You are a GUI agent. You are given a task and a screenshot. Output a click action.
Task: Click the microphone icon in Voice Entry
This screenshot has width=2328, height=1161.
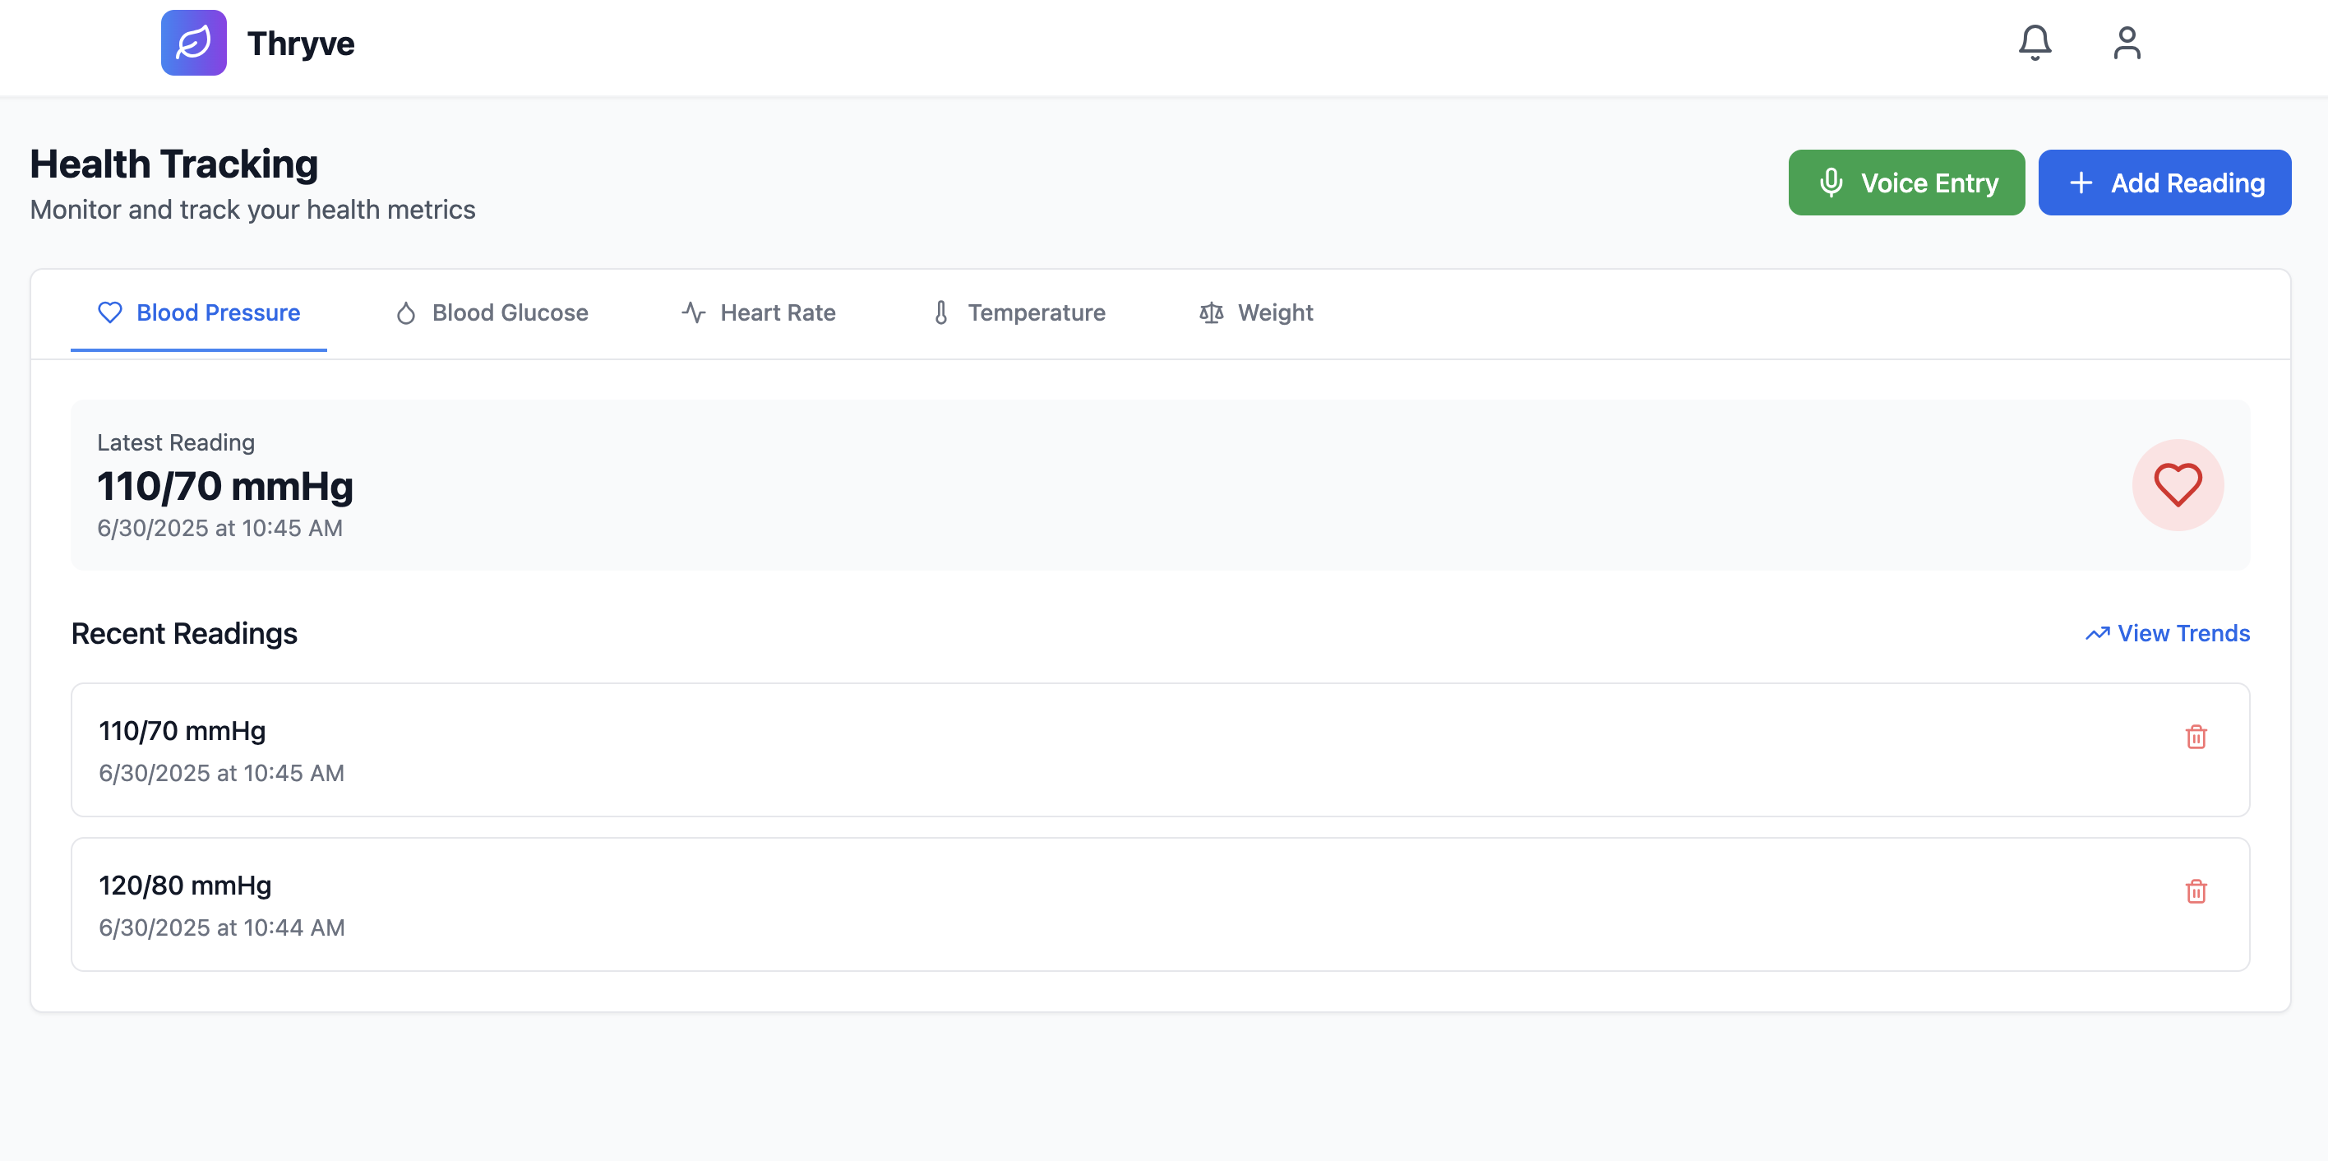(1831, 183)
